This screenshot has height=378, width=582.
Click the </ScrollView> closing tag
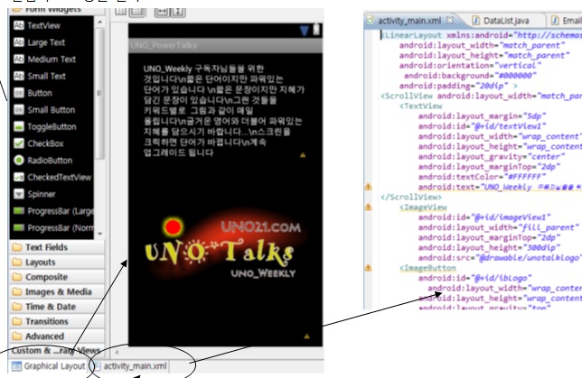point(411,197)
